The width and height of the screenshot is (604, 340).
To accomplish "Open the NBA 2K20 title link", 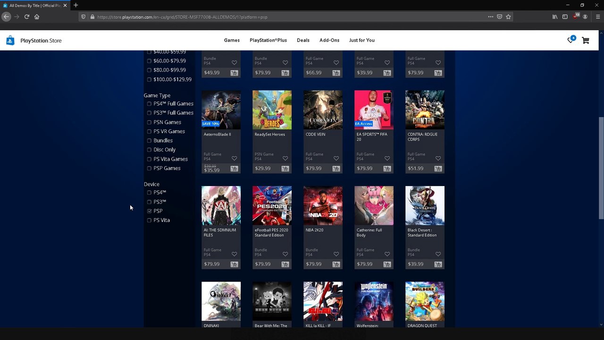I will 314,230.
